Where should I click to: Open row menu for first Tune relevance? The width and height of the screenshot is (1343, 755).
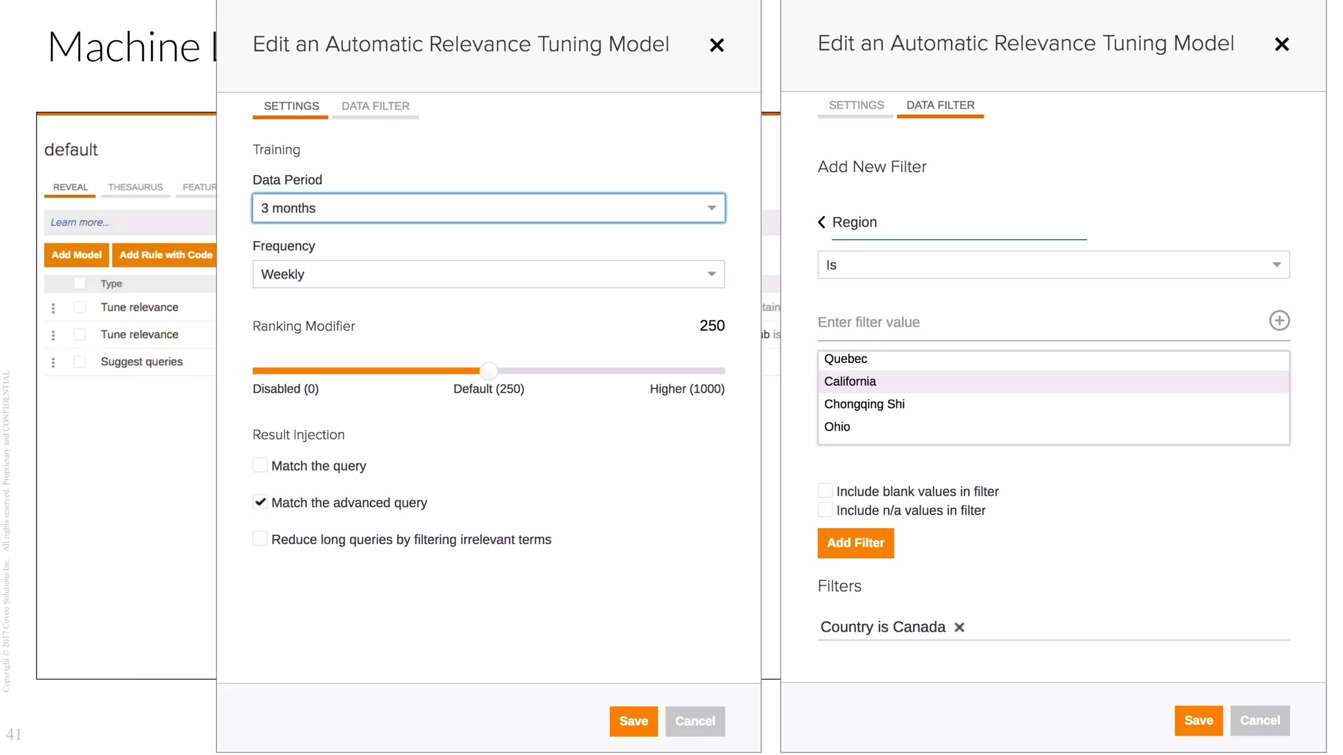53,307
